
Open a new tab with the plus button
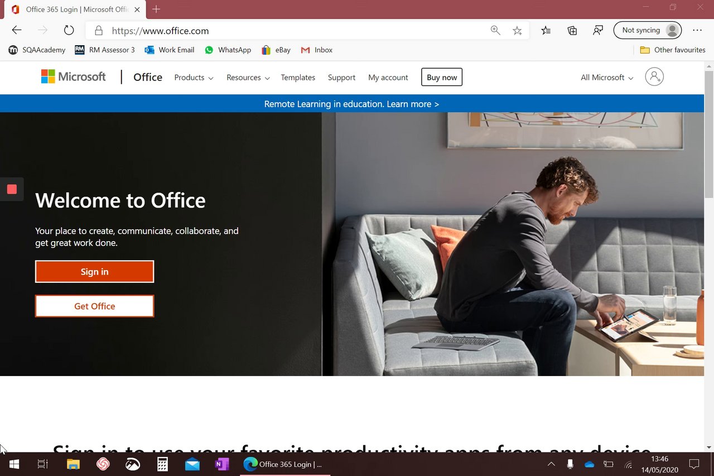pyautogui.click(x=156, y=9)
